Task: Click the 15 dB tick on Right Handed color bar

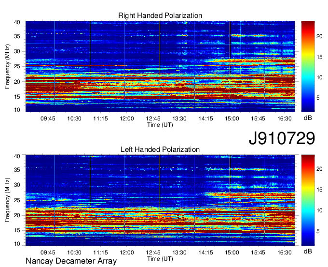Action: (319, 57)
